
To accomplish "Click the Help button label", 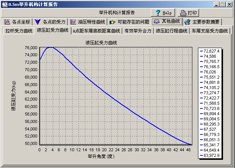I will tap(167, 13).
